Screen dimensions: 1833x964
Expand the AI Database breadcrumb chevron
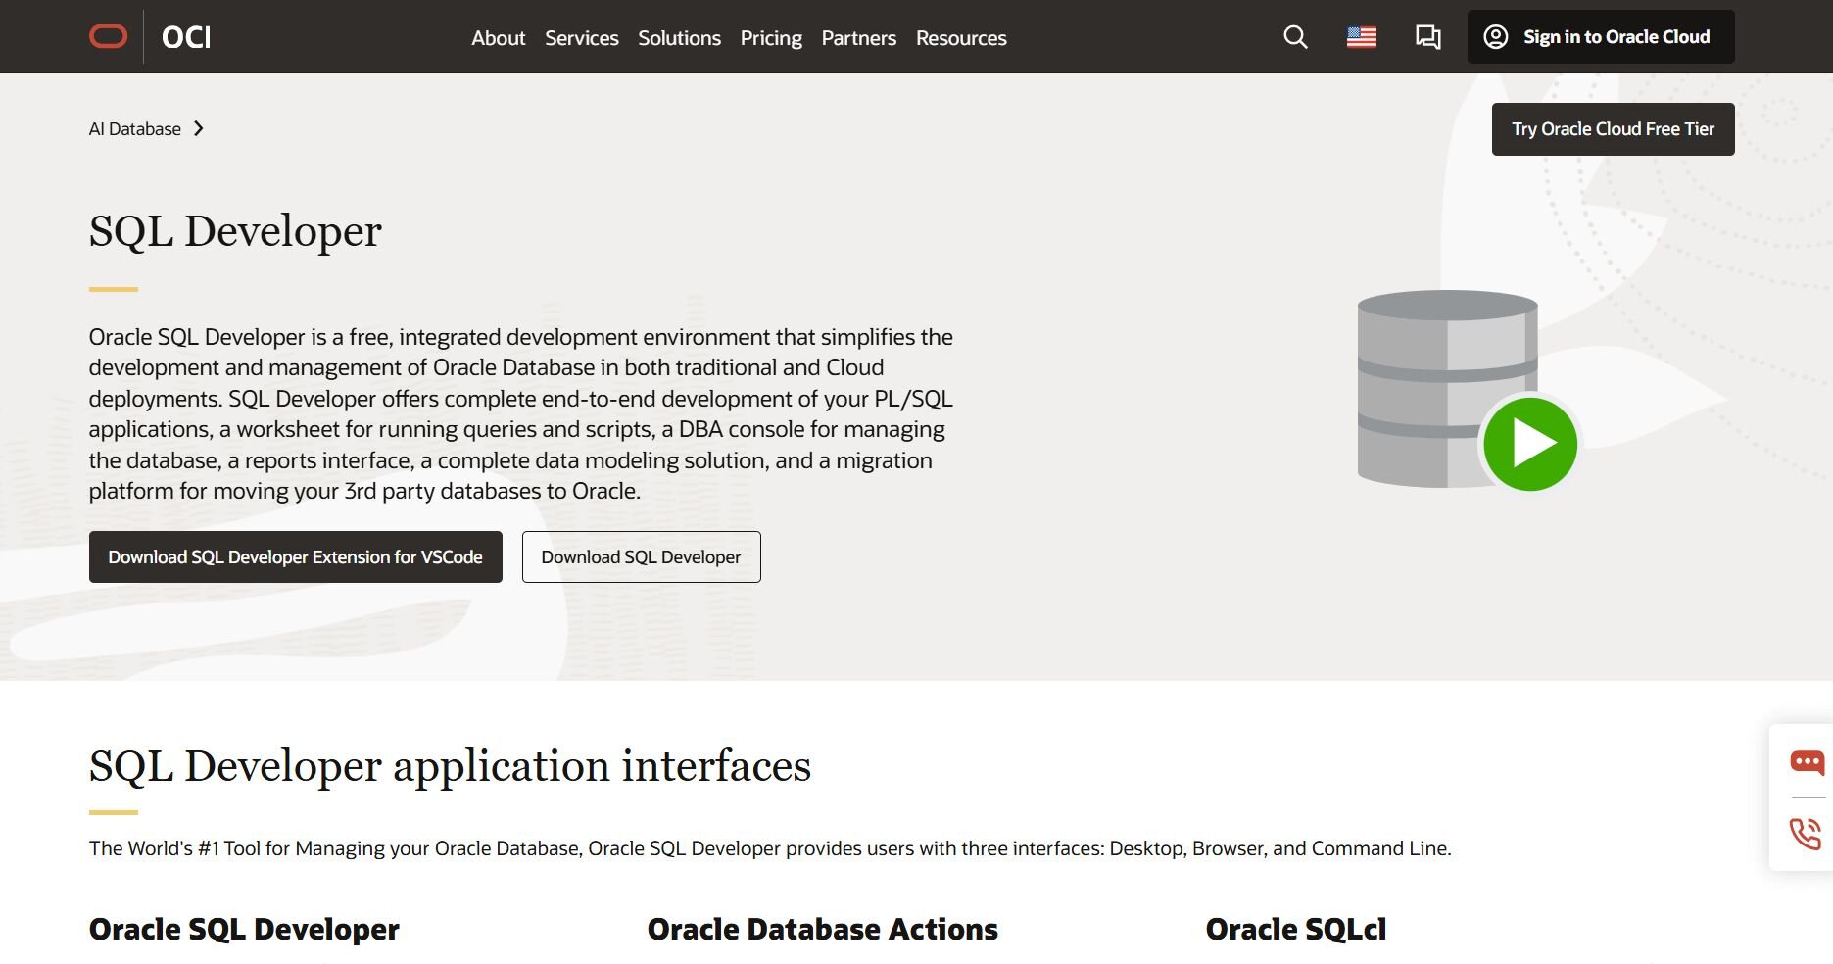coord(199,129)
